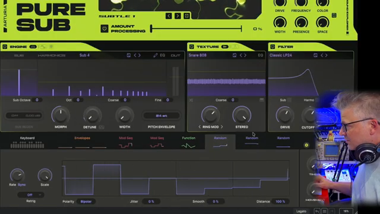This screenshot has width=380, height=214.
Task: Click the dB pill badge next to the Engine title
Action: pyautogui.click(x=33, y=46)
